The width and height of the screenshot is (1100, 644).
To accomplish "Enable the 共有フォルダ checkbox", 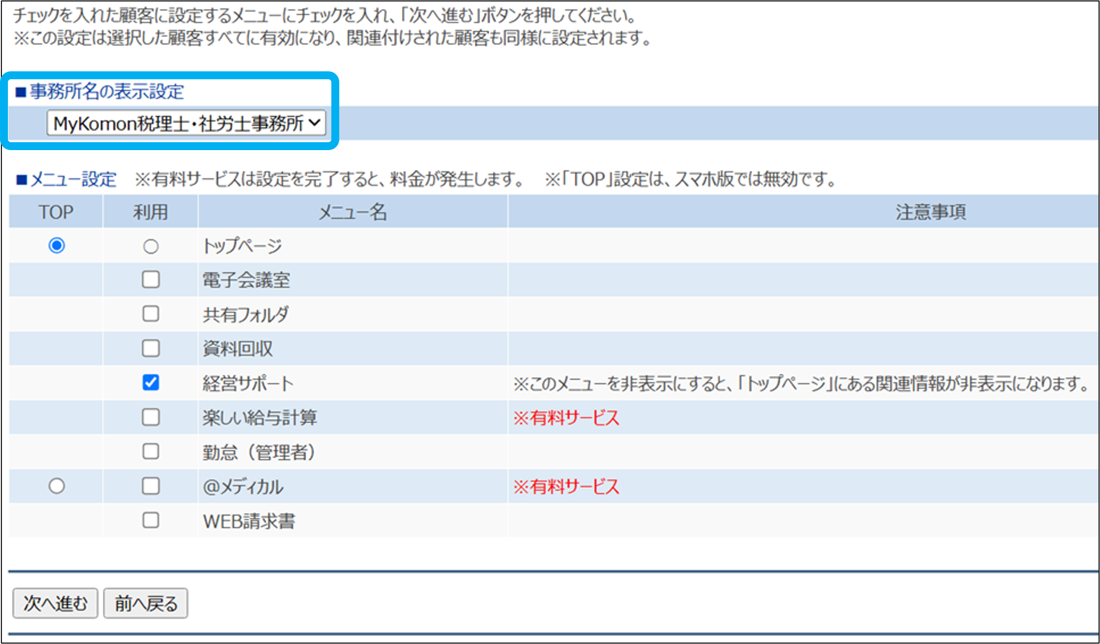I will (151, 314).
